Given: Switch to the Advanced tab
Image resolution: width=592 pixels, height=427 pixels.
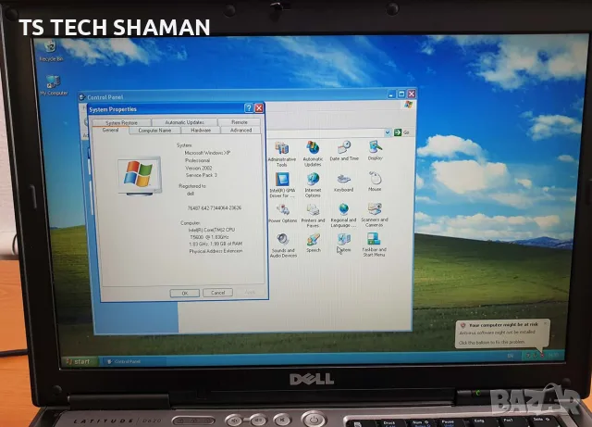Looking at the screenshot, I should click(240, 130).
